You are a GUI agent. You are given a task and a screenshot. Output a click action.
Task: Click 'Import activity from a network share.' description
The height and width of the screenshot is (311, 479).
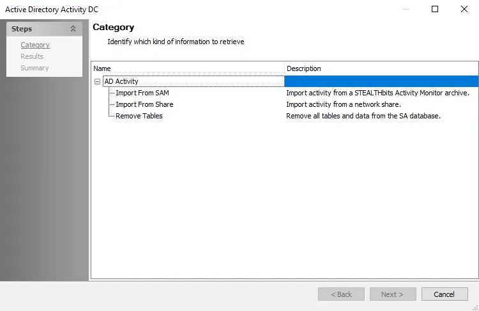coord(344,104)
